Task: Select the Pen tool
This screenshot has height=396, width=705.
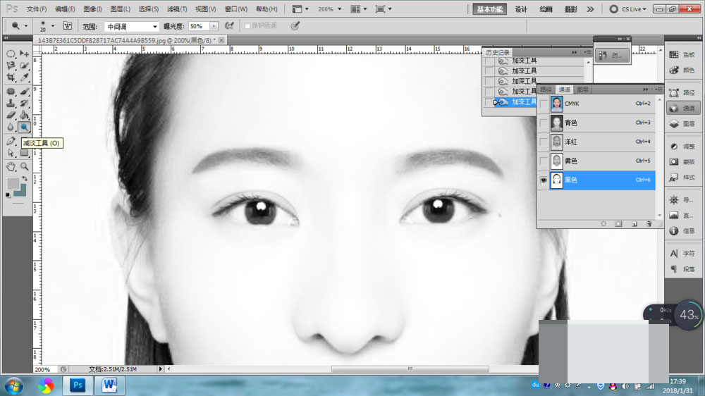Action: (x=11, y=141)
